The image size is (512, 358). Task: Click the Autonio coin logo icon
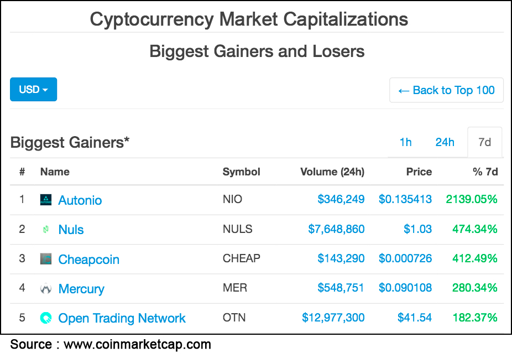pos(46,200)
